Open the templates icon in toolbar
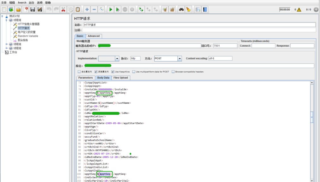Image resolution: width=320 pixels, height=182 pixels. tap(11, 10)
